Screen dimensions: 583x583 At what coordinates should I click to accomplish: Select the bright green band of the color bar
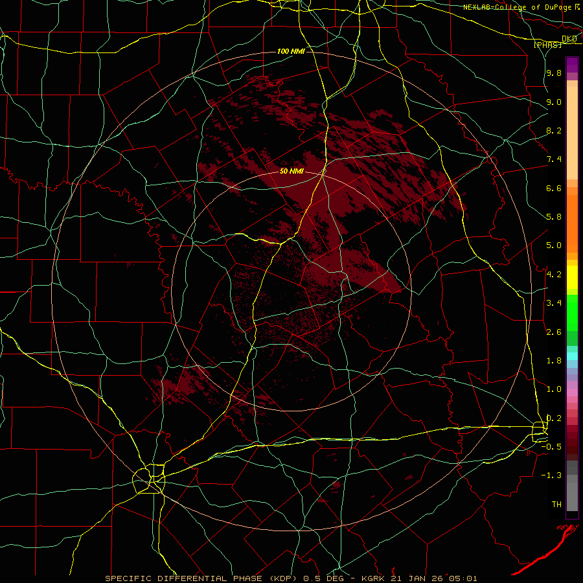[572, 312]
